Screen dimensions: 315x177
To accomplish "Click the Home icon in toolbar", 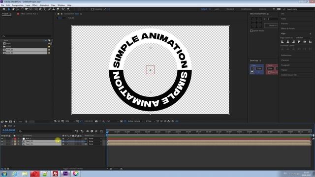I will coord(4,9).
